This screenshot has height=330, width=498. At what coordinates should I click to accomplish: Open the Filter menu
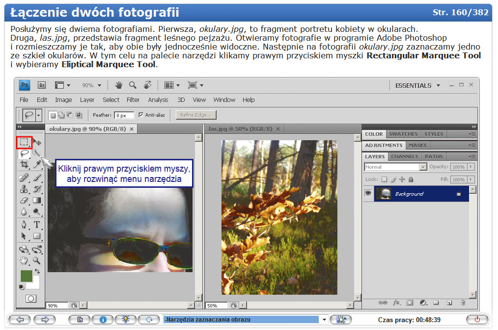pos(134,100)
